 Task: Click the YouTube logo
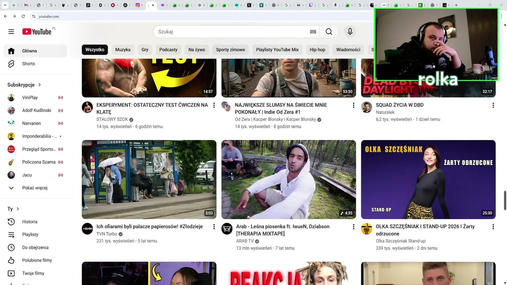click(x=37, y=32)
